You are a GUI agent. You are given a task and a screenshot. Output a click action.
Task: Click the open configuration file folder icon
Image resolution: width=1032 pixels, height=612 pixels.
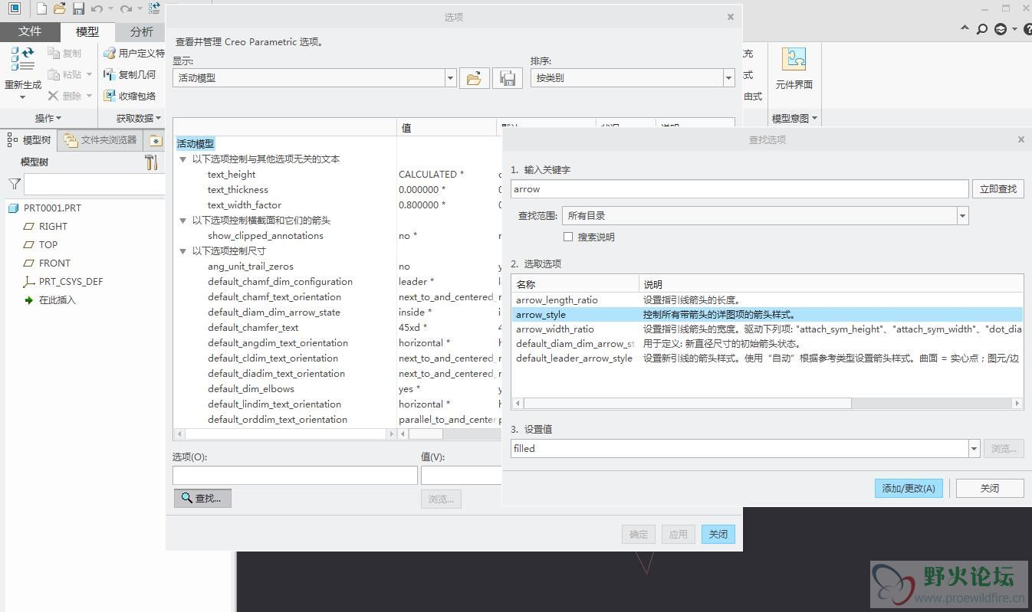475,77
